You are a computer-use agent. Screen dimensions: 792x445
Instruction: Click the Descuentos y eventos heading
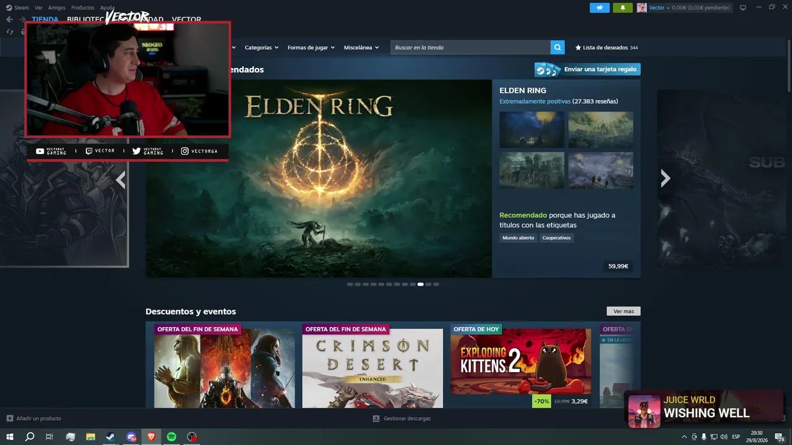(191, 311)
